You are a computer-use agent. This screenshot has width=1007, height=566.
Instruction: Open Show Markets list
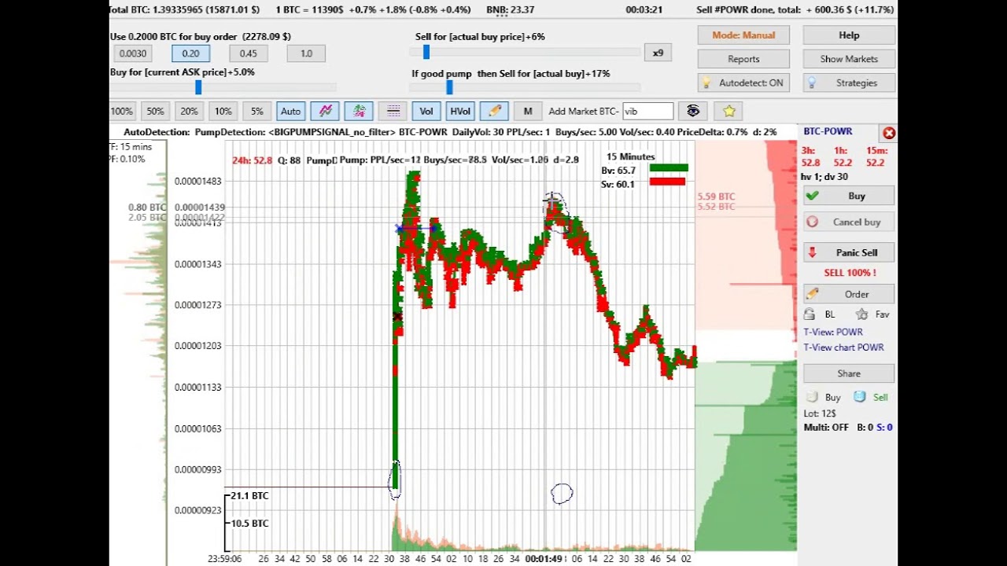tap(849, 59)
